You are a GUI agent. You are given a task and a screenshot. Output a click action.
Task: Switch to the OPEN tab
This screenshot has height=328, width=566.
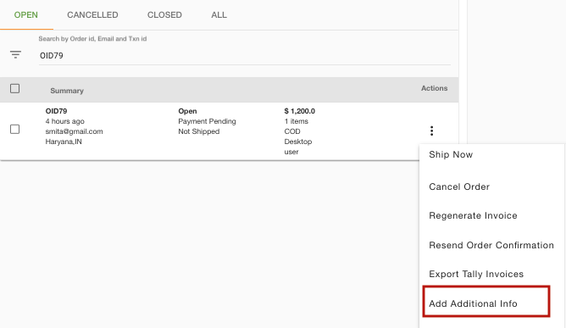click(x=26, y=14)
